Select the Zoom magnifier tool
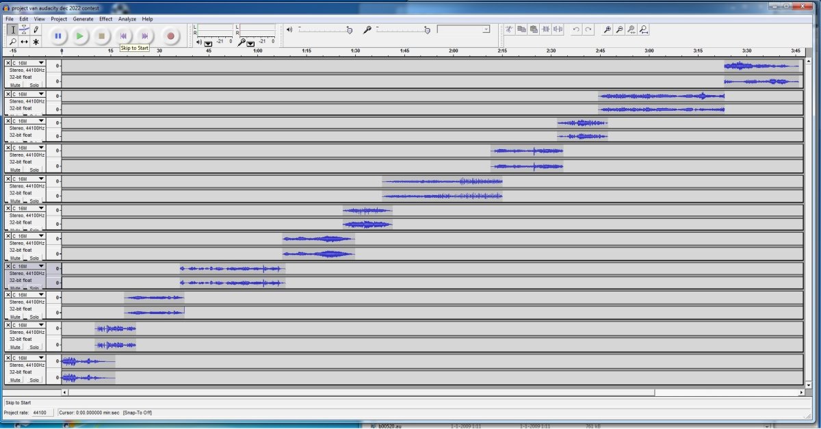 click(13, 41)
